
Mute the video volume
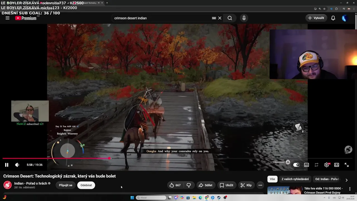(x=17, y=165)
